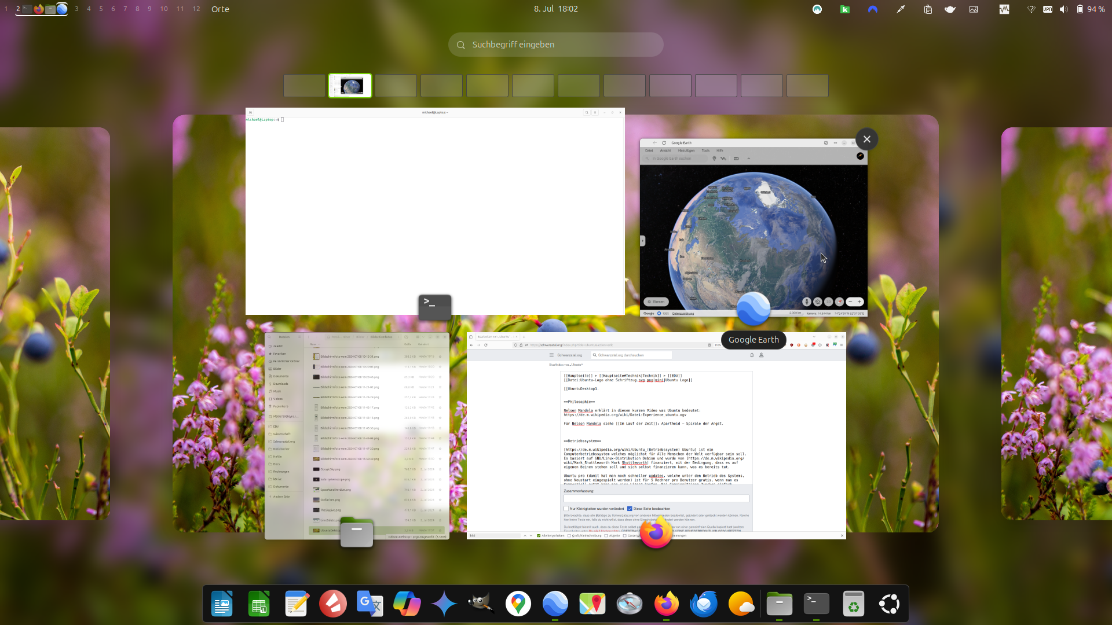Open the trash recycle bin icon
This screenshot has width=1112, height=625.
coord(853,604)
